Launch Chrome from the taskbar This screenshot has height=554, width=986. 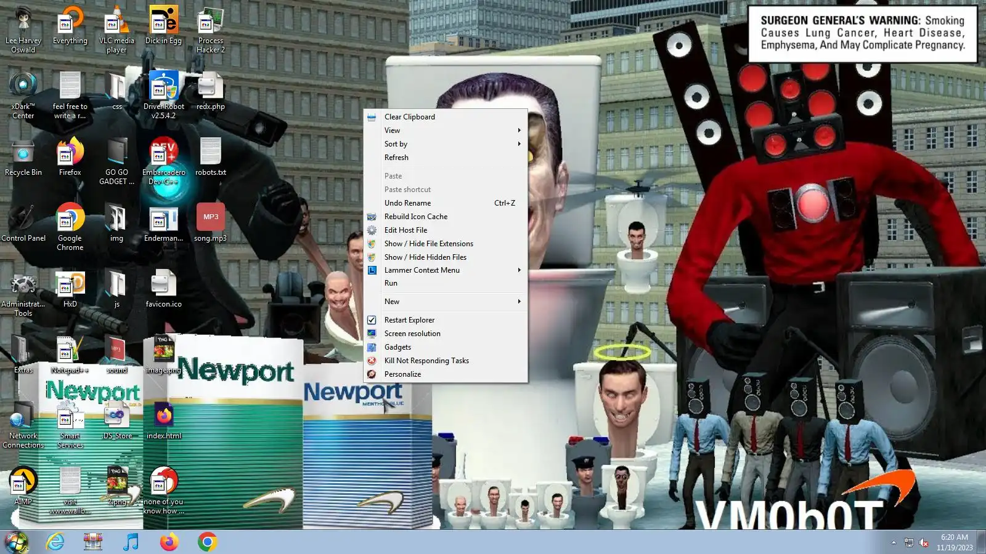tap(207, 542)
